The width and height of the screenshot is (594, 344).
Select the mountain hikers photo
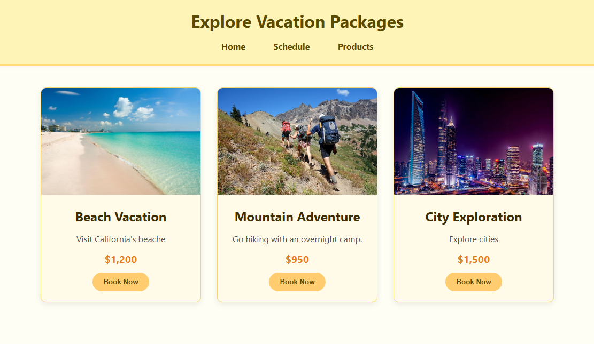point(297,141)
